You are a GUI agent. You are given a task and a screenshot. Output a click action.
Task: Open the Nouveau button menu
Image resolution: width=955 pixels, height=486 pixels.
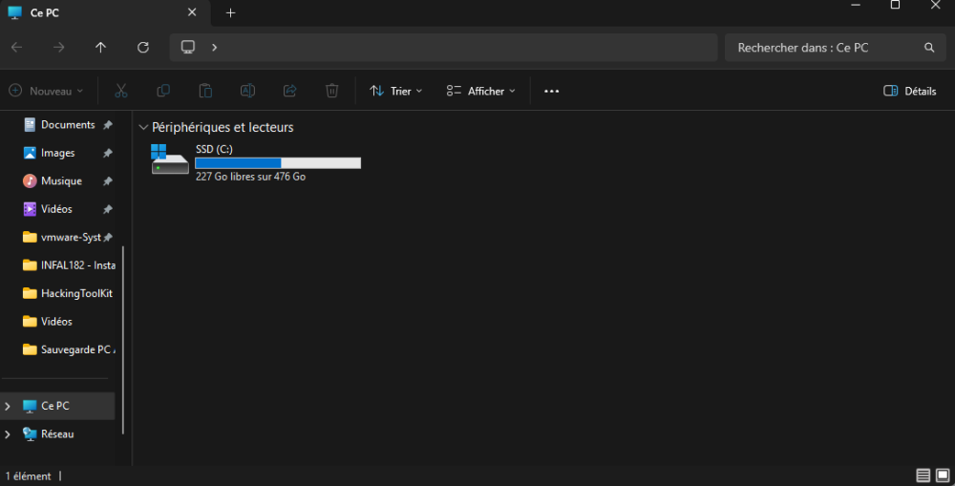pos(46,91)
